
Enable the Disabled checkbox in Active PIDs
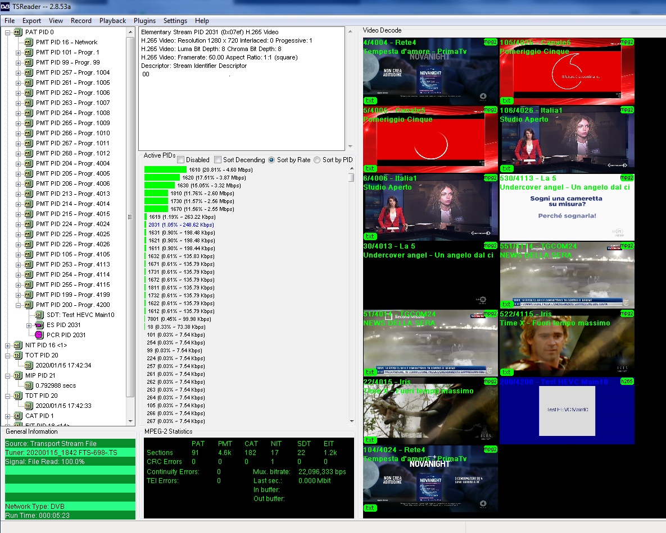(181, 160)
